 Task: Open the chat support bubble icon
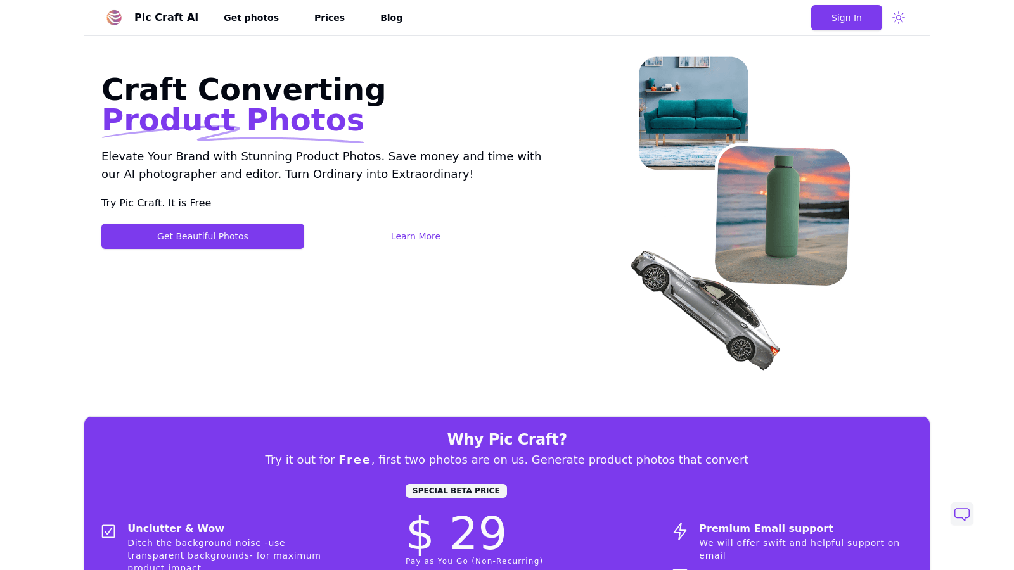tap(962, 514)
